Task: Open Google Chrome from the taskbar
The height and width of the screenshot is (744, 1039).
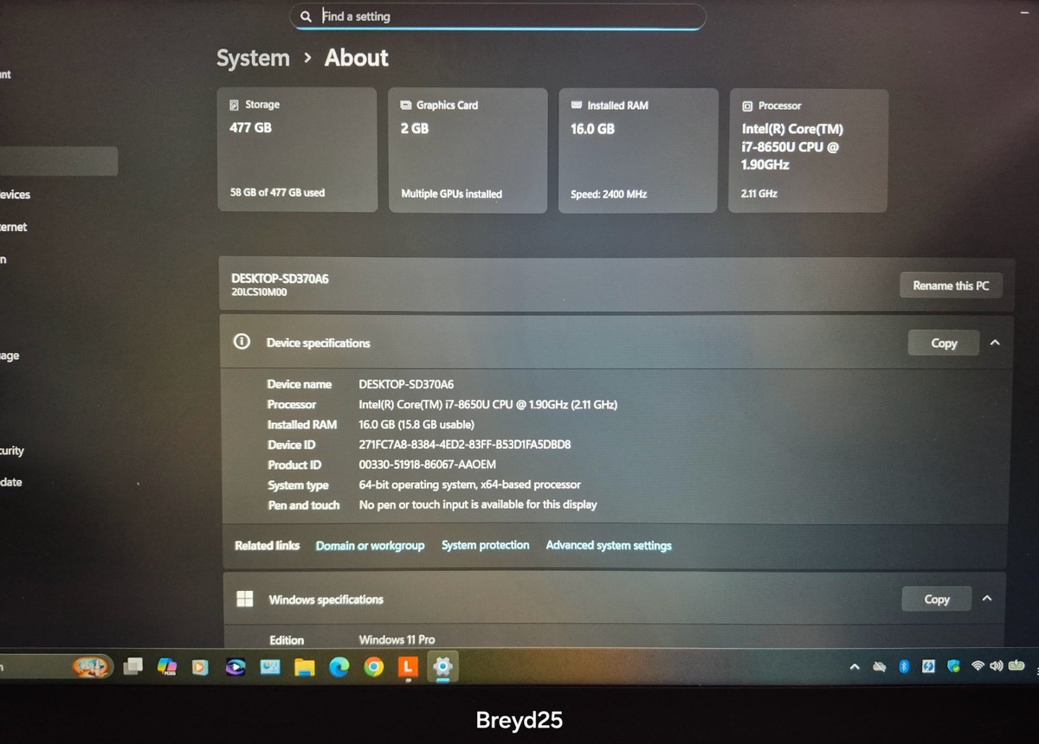Action: (373, 667)
